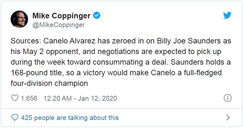This screenshot has height=128, width=243.
Task: Click the Jan 12, 2020 date
Action: point(97,98)
